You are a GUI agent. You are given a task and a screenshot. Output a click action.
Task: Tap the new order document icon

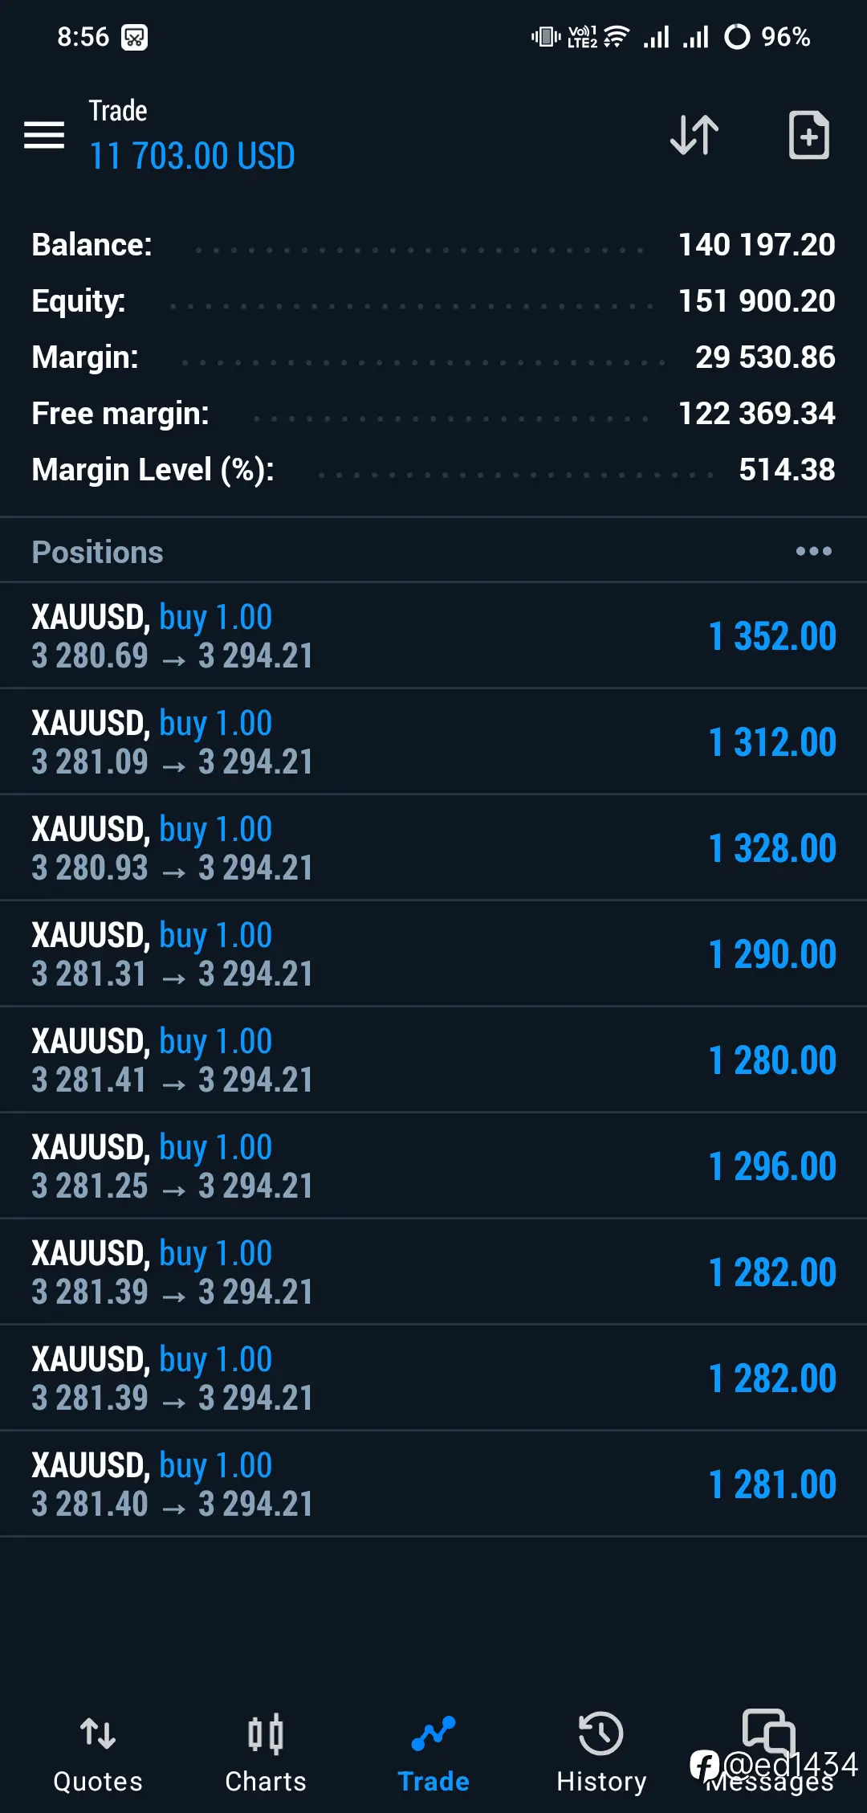[808, 135]
